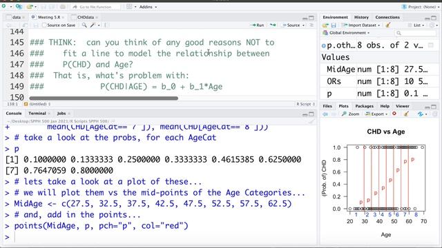
Task: Open the List view dropdown
Action: coord(416,25)
